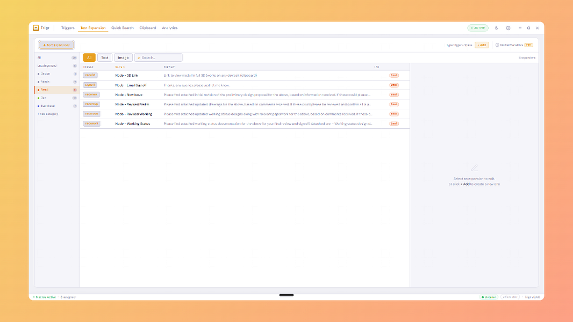The height and width of the screenshot is (322, 573).
Task: Click the ACTIVE status pill
Action: click(x=478, y=28)
